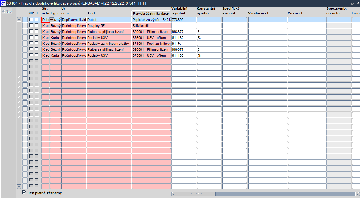This screenshot has height=198, width=360.
Task: Click Str. účtu field Debe in first row
Action: (46, 20)
